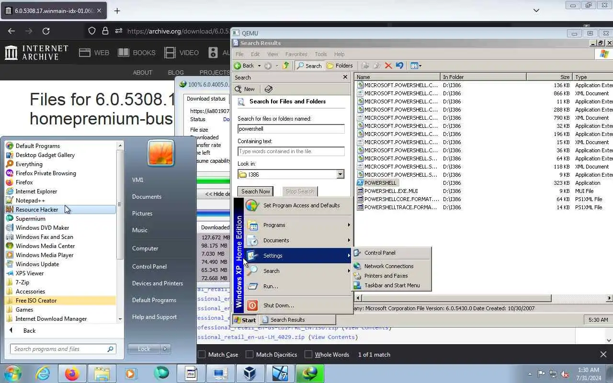The width and height of the screenshot is (613, 383).
Task: Click Everything search program entry
Action: click(x=60, y=164)
